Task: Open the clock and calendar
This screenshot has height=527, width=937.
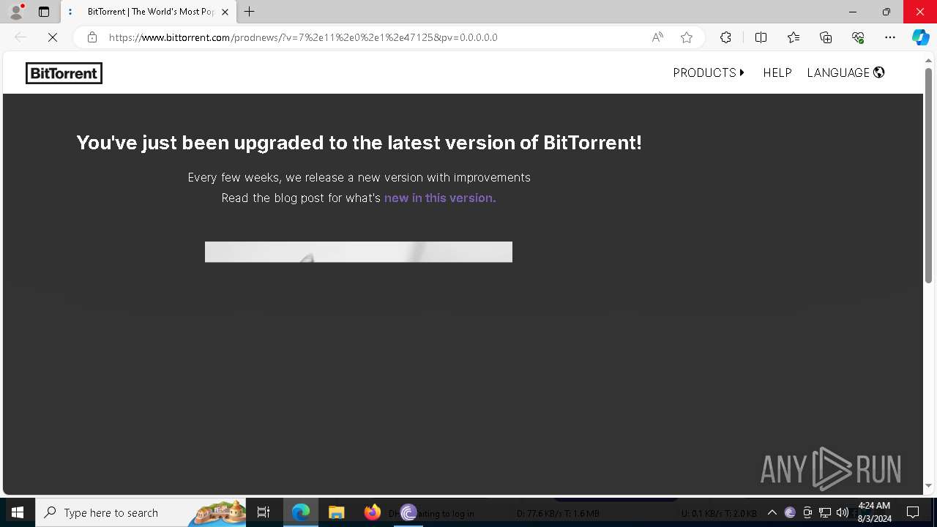Action: click(874, 512)
